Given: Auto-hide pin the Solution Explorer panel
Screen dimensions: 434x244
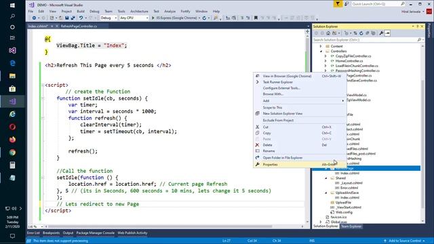Looking at the screenshot, I should tap(418, 26).
